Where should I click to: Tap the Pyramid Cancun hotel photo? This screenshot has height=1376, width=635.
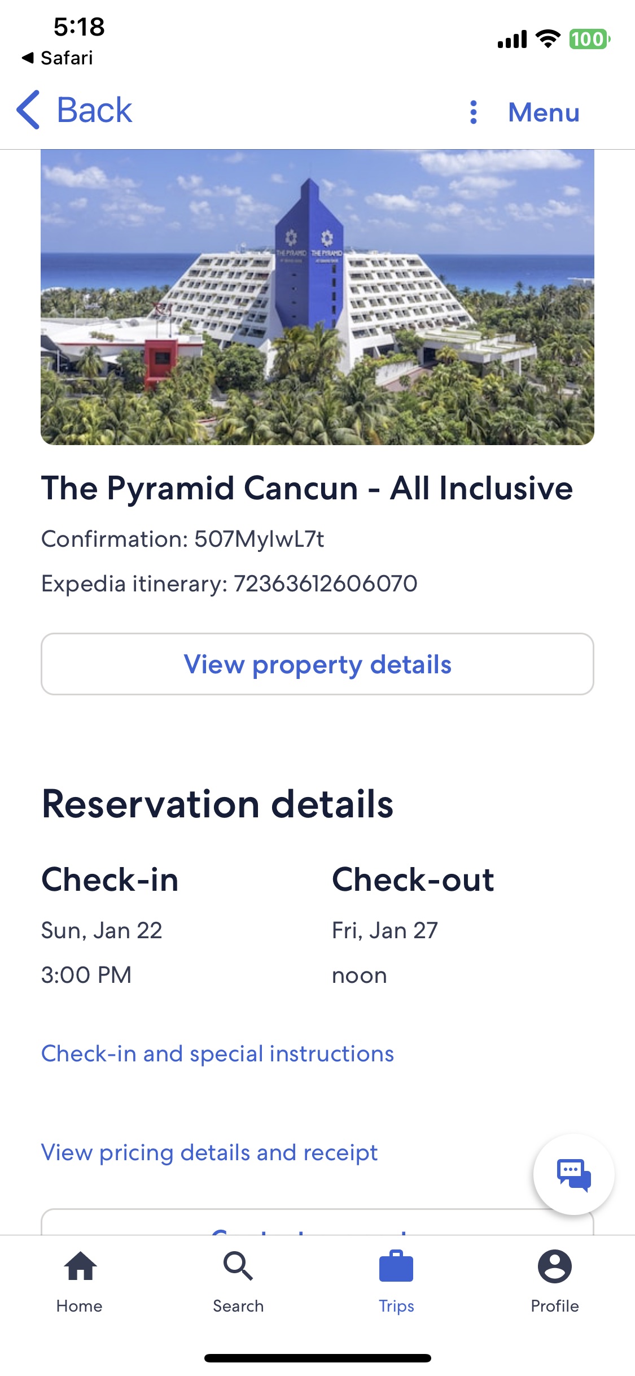coord(317,297)
